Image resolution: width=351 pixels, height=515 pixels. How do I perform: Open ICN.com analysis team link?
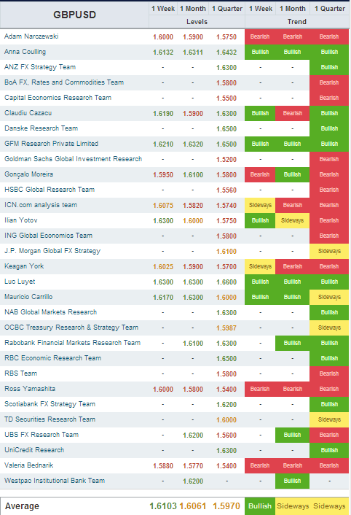(41, 205)
